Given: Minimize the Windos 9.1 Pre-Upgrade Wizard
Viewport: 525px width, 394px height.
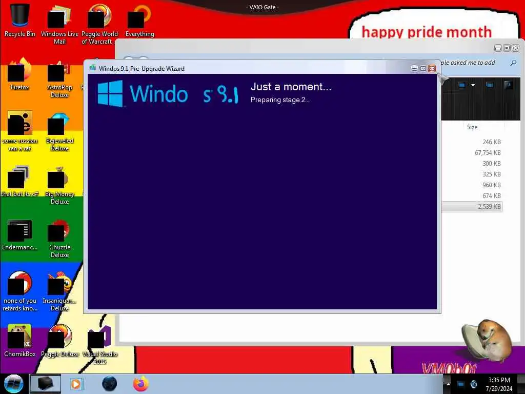Looking at the screenshot, I should [x=414, y=68].
